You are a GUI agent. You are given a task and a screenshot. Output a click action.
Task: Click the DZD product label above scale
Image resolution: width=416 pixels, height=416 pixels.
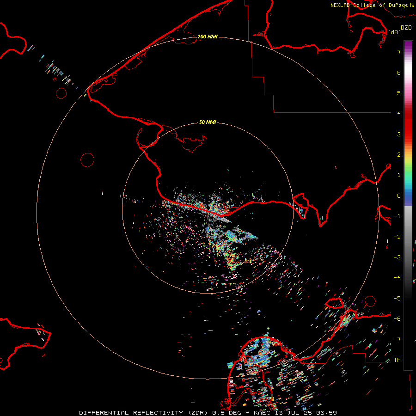click(x=406, y=28)
